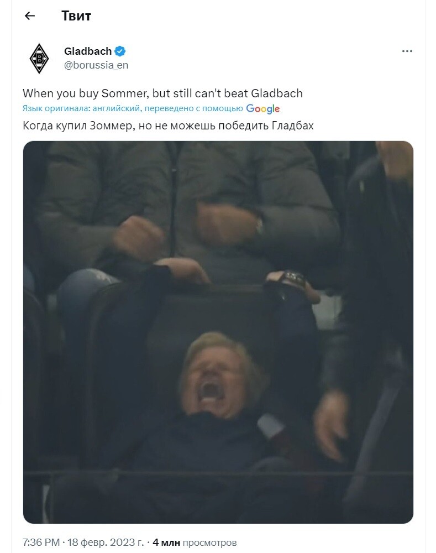
Task: Click the Google logo in translation note
Action: [263, 109]
